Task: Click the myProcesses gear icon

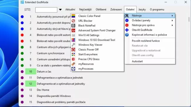Action: pos(73,69)
